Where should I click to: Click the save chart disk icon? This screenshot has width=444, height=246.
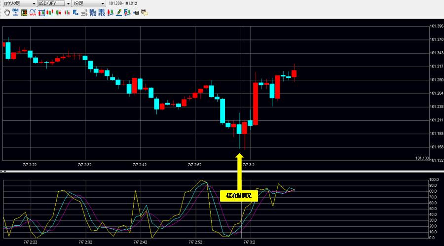click(x=136, y=13)
